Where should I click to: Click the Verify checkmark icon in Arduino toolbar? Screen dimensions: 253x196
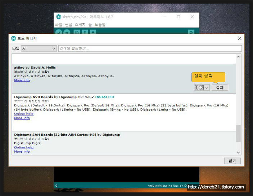[x=59, y=32]
